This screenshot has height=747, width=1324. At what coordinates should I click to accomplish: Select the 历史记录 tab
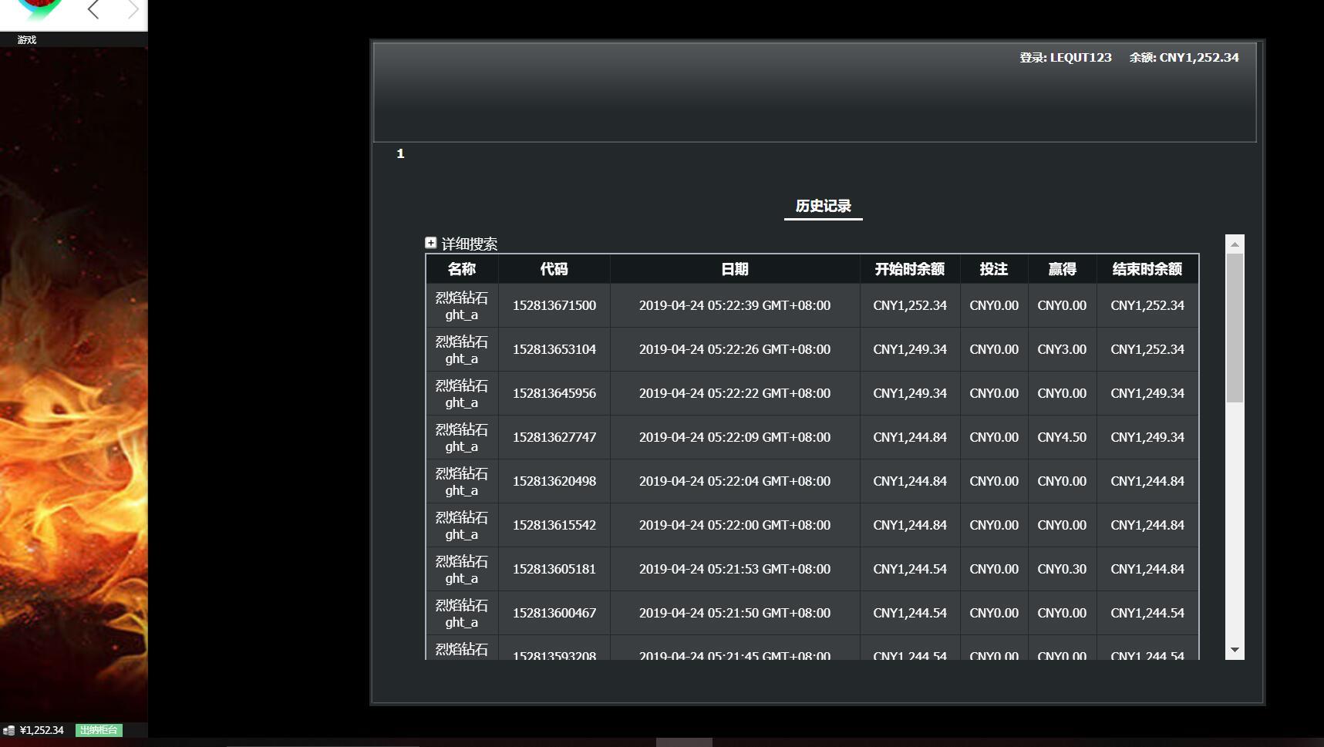(824, 206)
